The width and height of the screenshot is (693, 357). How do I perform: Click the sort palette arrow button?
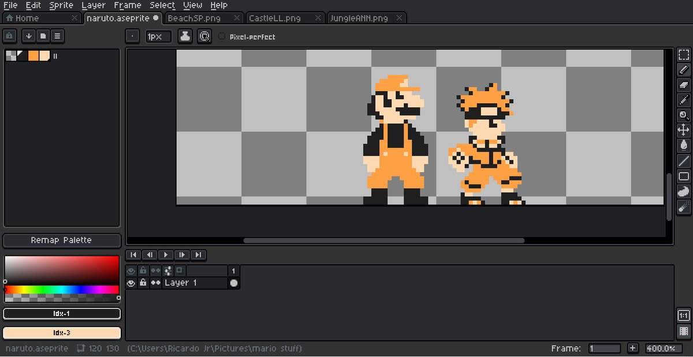tap(29, 36)
